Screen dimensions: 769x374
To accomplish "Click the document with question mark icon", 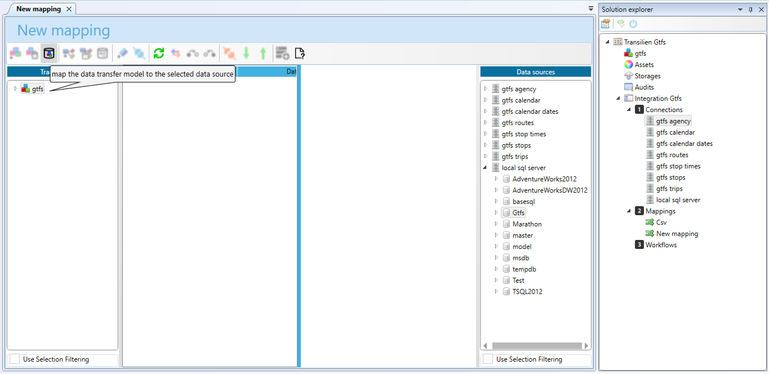I will (300, 53).
